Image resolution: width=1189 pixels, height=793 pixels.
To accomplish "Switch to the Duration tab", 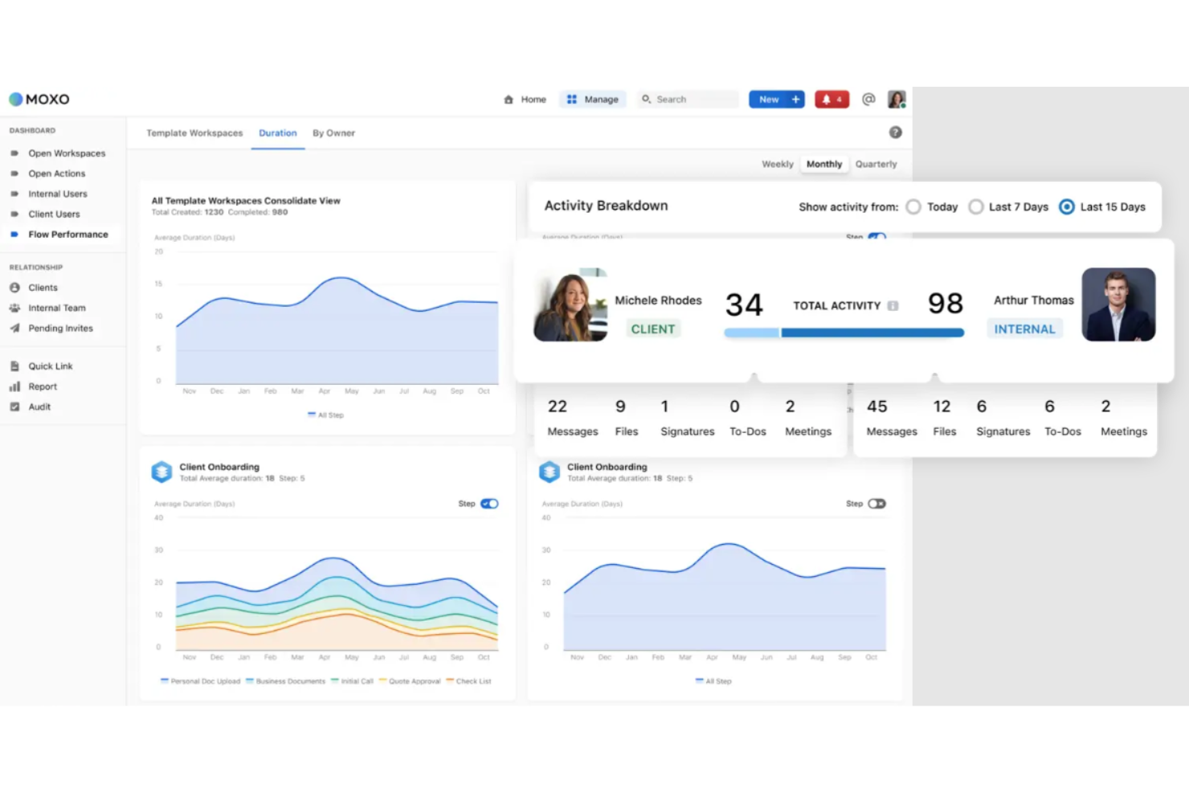I will tap(278, 133).
